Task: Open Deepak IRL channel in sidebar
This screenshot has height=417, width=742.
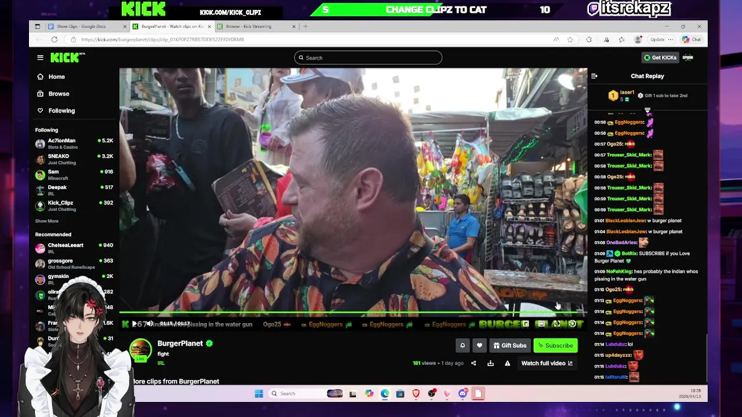Action: 74,191
